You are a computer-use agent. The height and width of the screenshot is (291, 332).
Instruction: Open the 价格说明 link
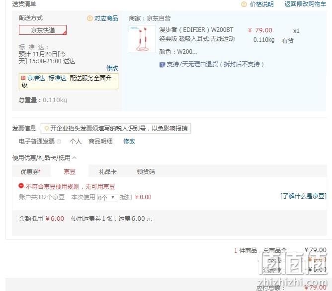262,4
